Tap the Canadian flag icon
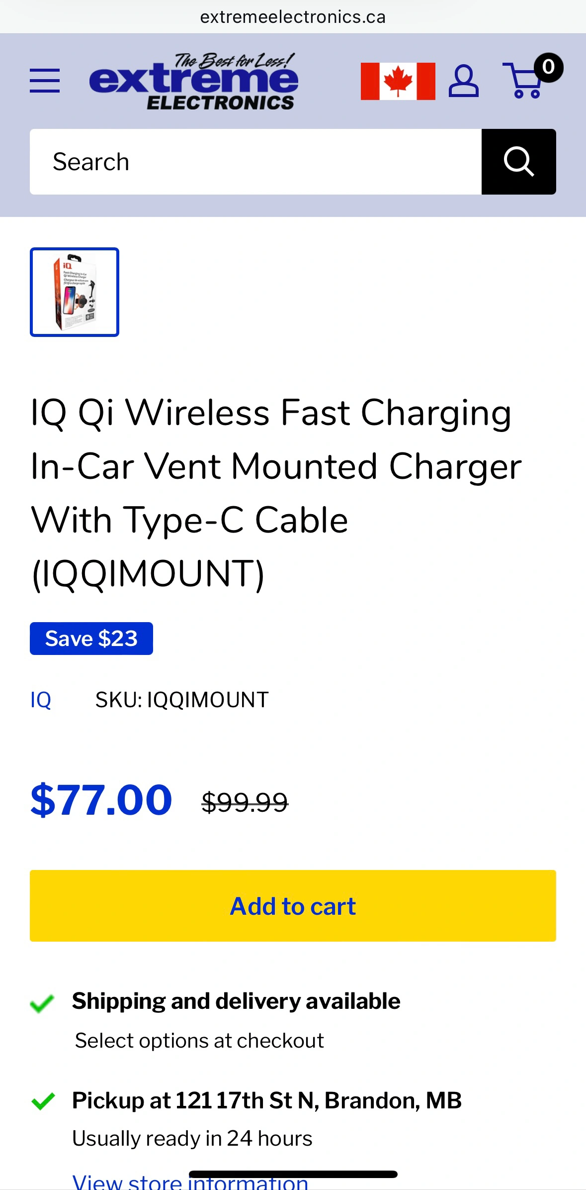The height and width of the screenshot is (1190, 586). coord(398,81)
